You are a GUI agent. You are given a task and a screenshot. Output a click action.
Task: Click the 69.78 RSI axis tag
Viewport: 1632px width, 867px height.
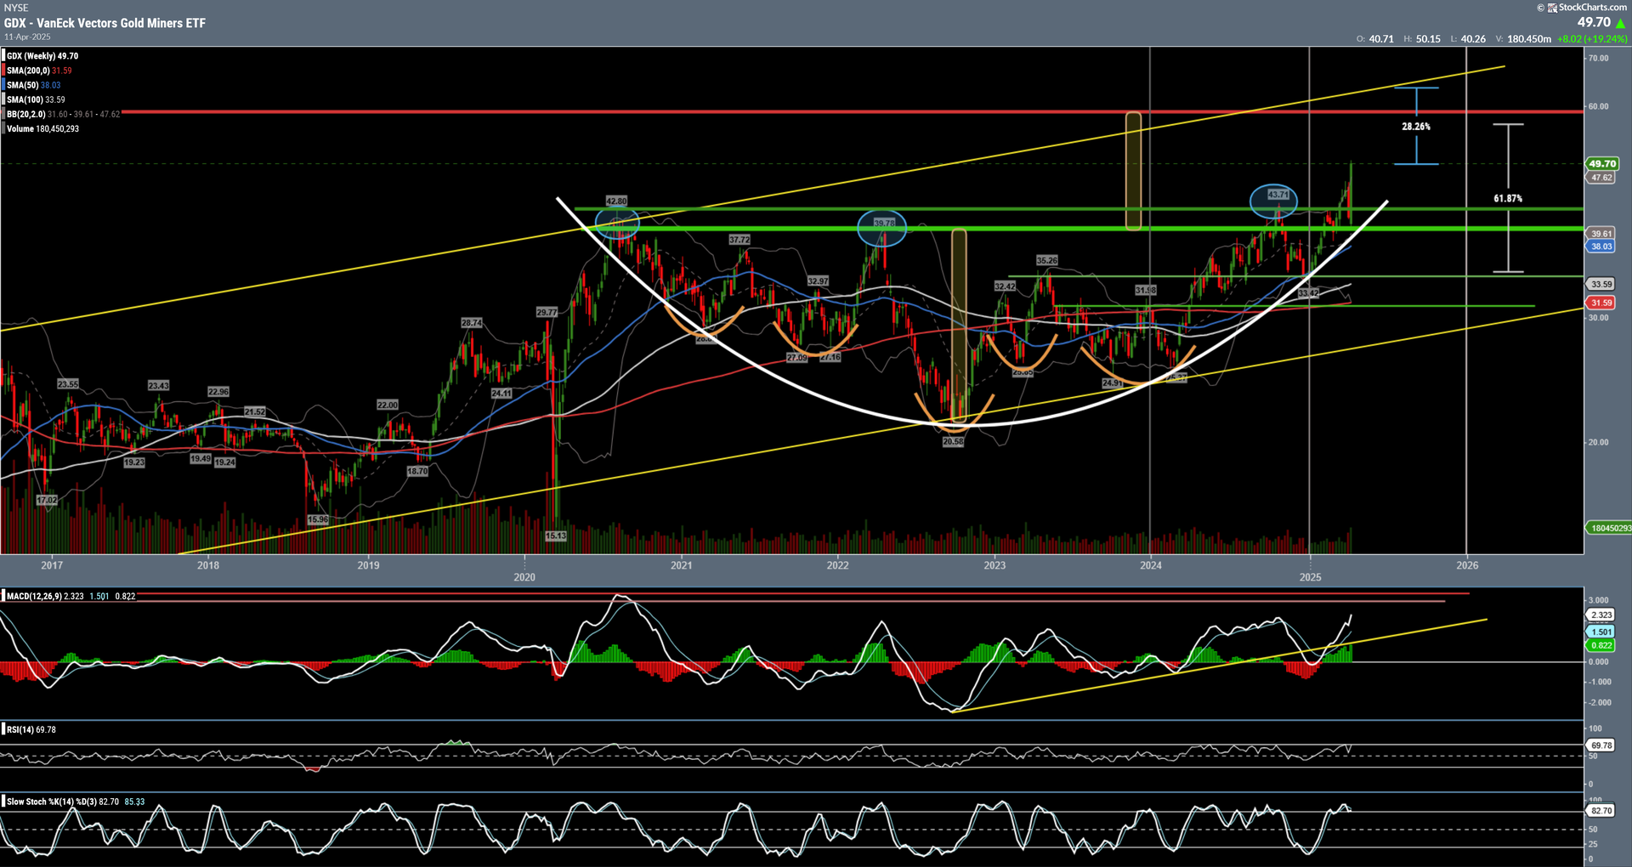click(1601, 745)
